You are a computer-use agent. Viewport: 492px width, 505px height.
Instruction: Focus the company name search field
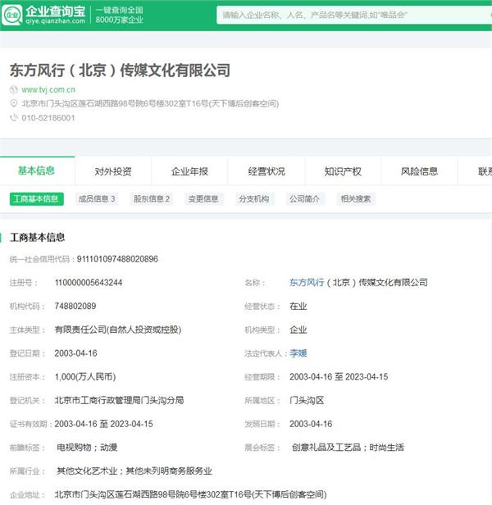point(353,15)
